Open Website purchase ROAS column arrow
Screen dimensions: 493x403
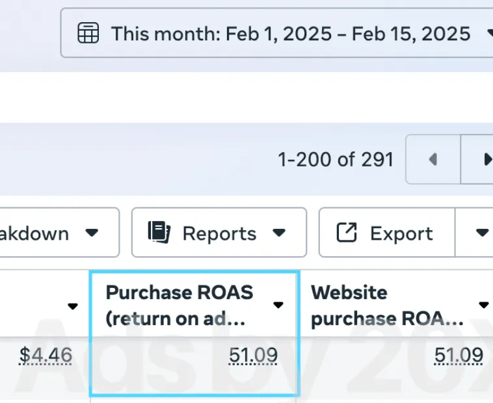coord(483,305)
